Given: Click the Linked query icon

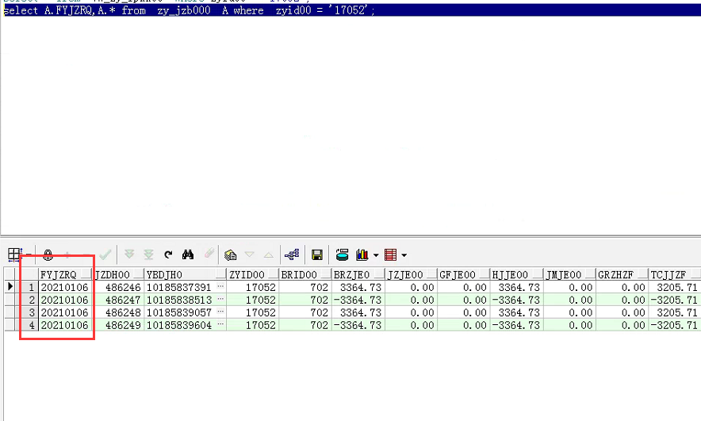Looking at the screenshot, I should (292, 255).
